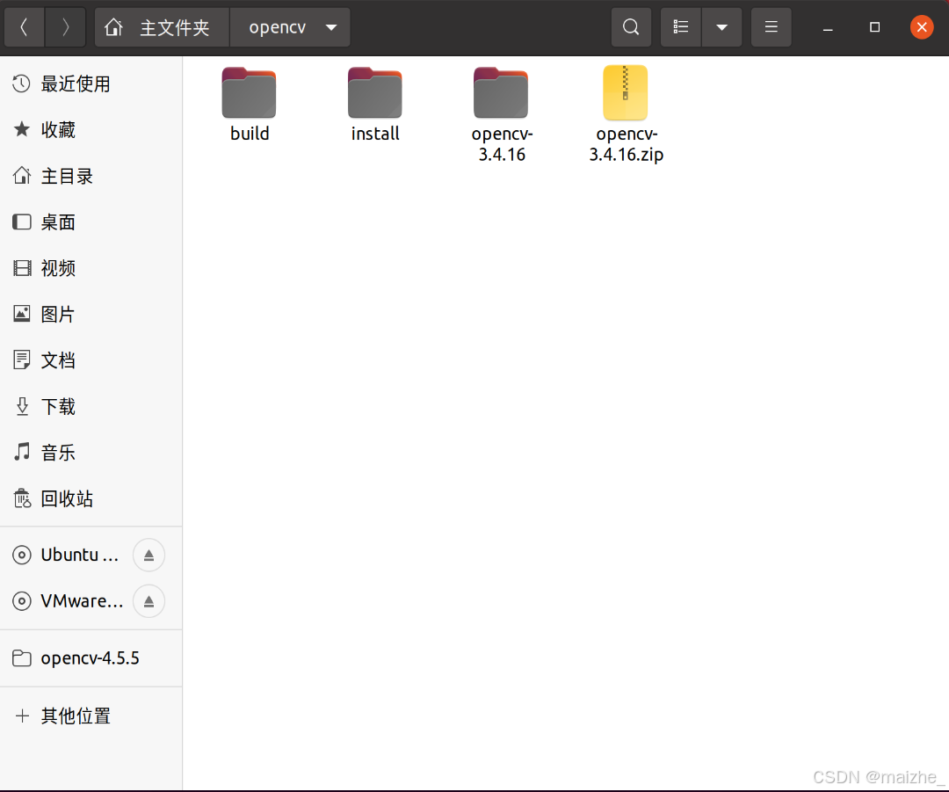This screenshot has width=949, height=792.
Task: Close the file manager window
Action: tap(922, 27)
